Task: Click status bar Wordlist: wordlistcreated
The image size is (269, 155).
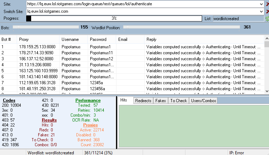Action: pyautogui.click(x=51, y=153)
